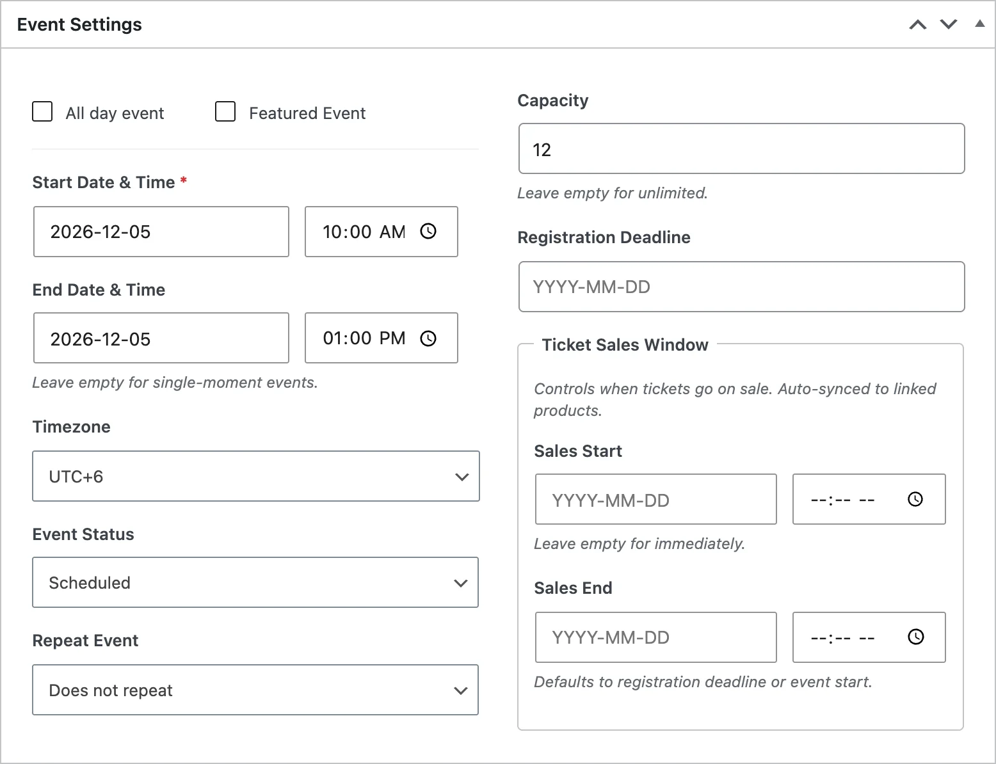
Task: Click the Ticket Sales Window legend
Action: [x=625, y=345]
